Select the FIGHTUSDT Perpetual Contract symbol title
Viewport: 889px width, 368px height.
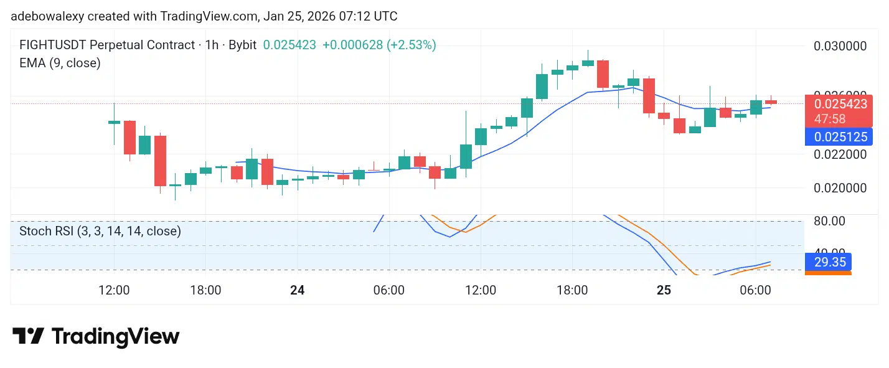pos(108,45)
